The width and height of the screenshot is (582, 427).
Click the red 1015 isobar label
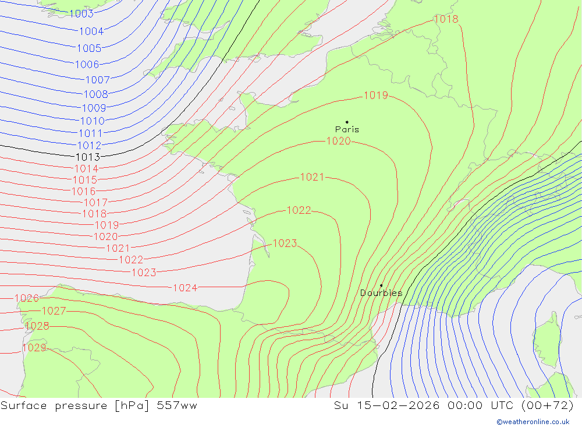[x=84, y=180]
